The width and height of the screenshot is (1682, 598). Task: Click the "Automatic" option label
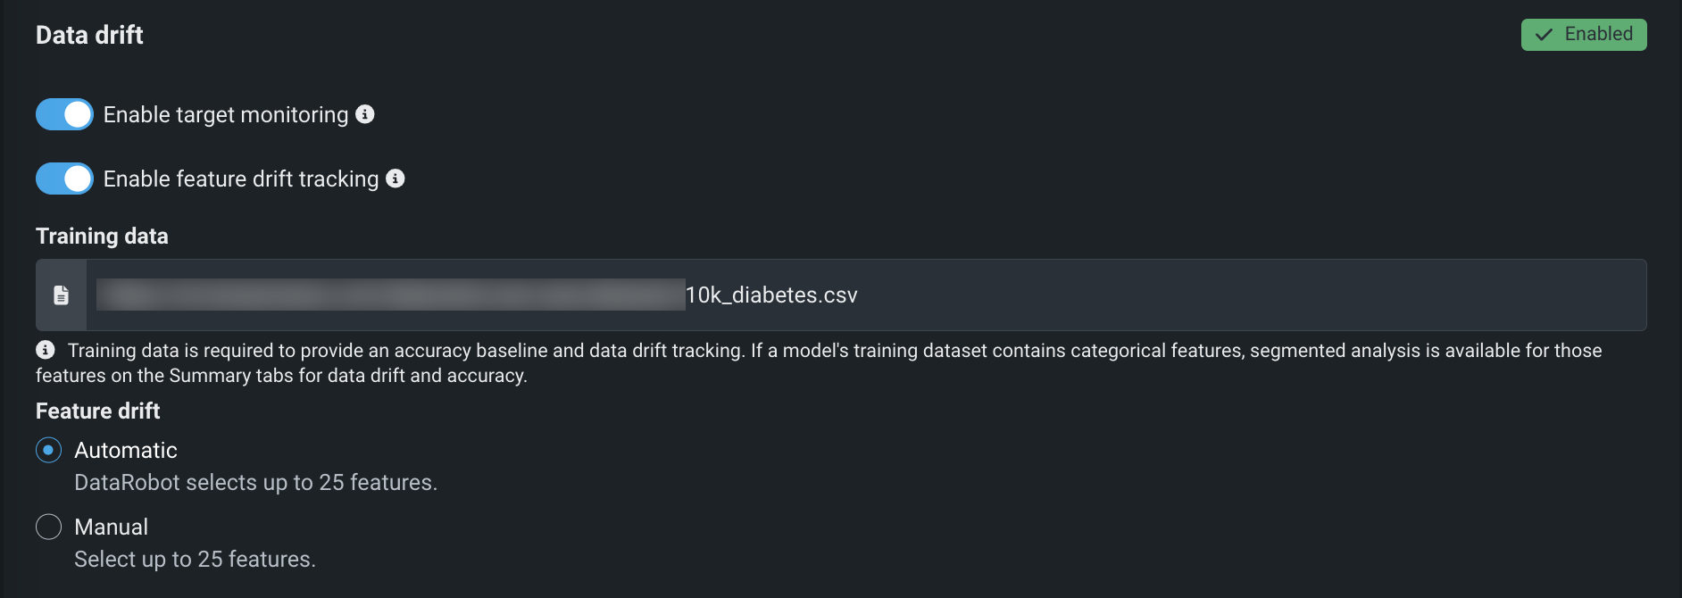click(126, 451)
